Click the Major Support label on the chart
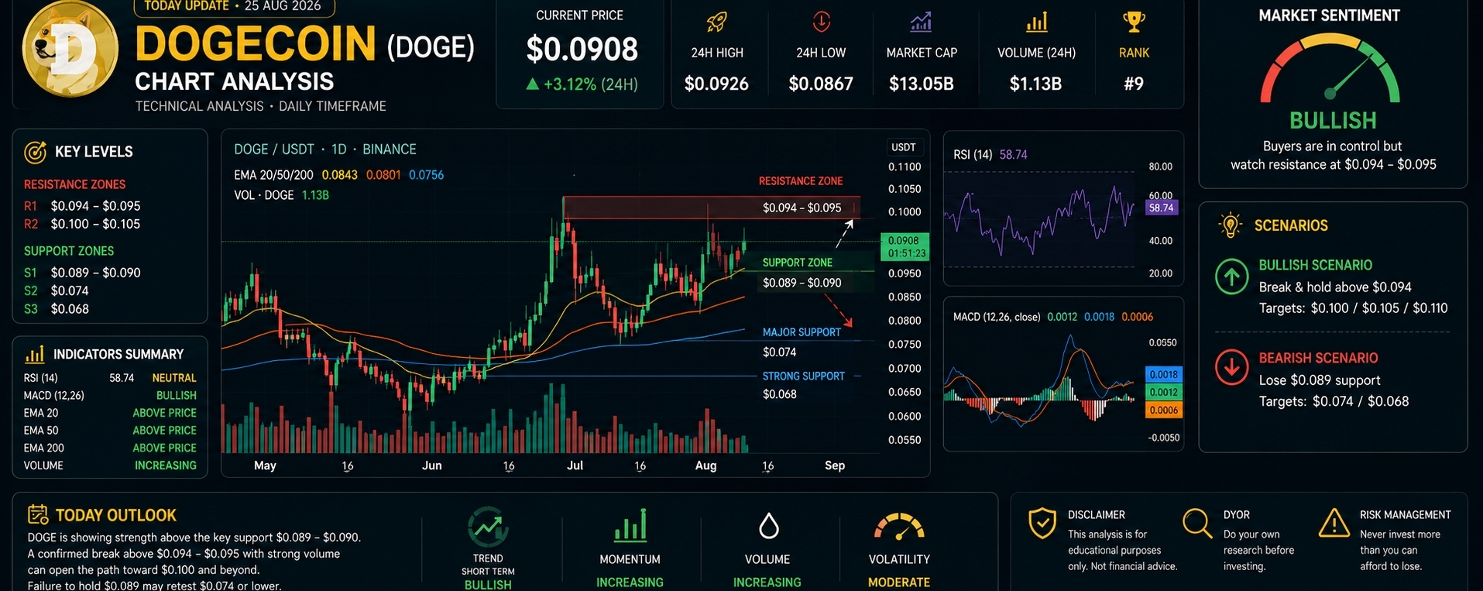 coord(802,332)
